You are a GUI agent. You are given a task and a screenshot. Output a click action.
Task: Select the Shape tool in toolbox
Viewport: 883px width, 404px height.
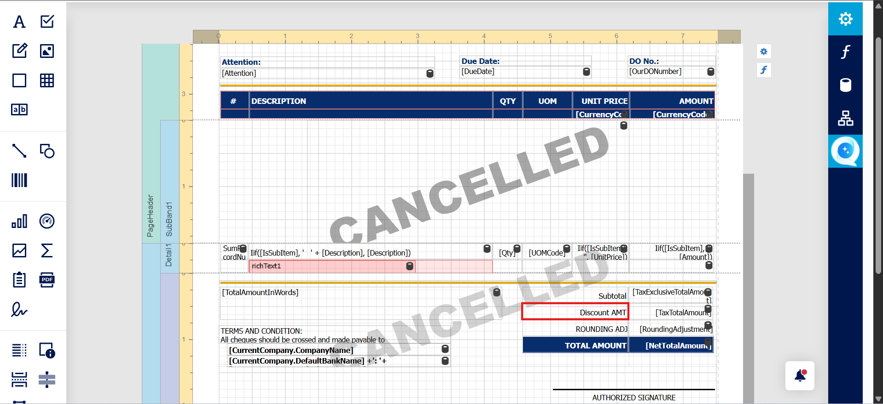click(x=47, y=151)
